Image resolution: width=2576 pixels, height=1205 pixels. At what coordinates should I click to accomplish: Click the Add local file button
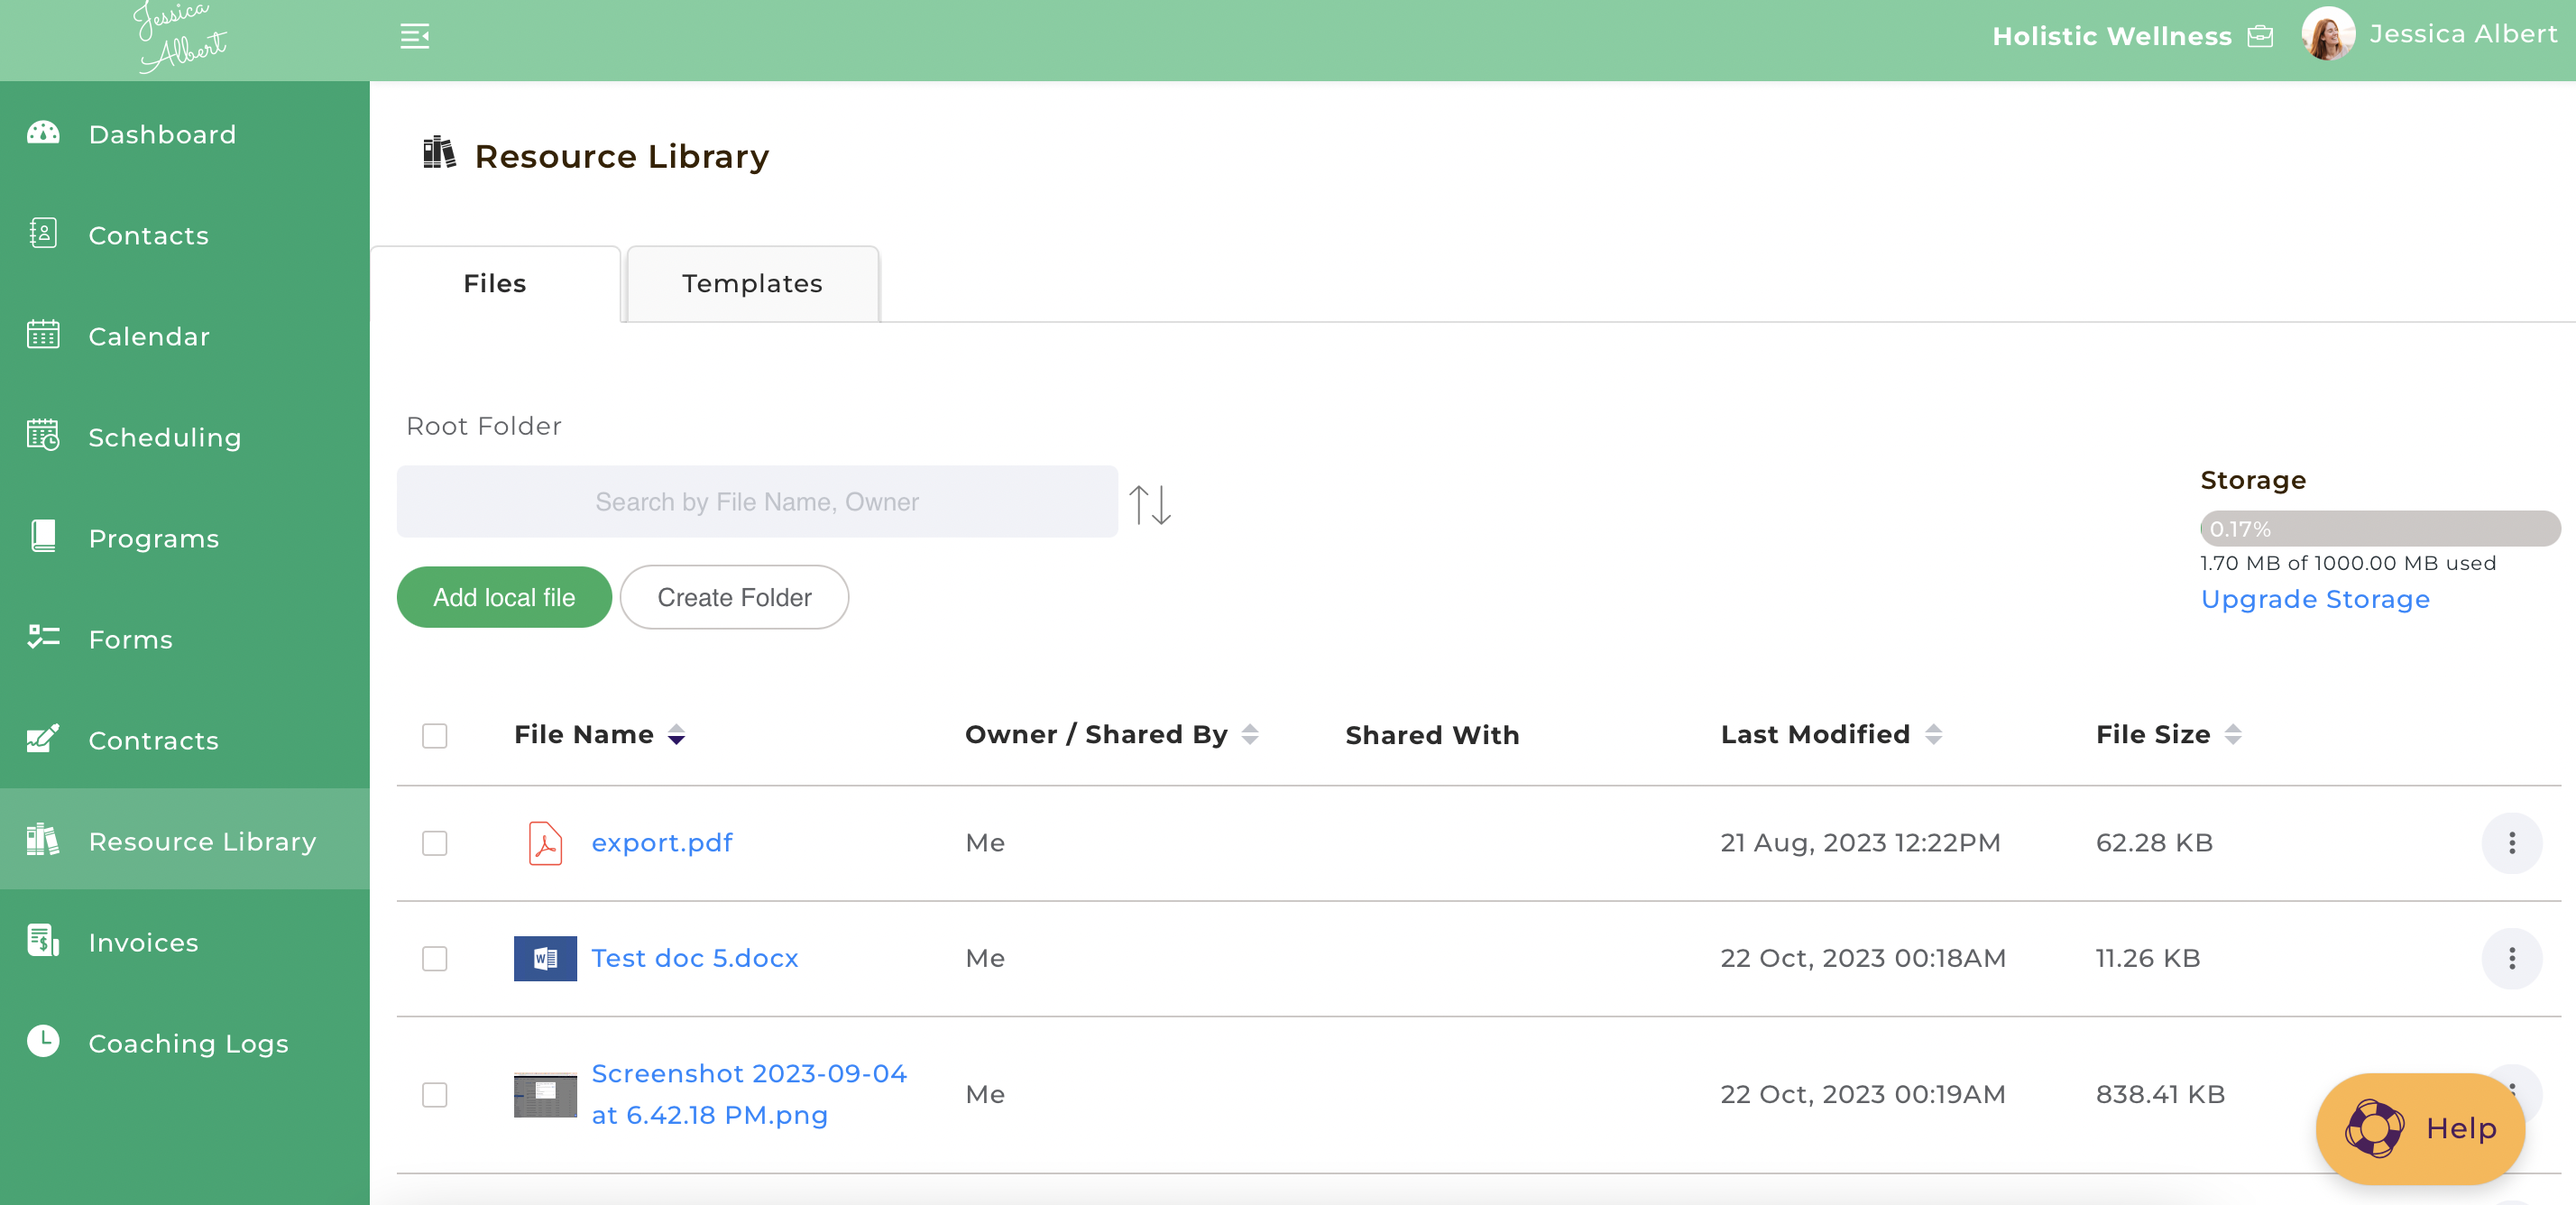click(504, 597)
